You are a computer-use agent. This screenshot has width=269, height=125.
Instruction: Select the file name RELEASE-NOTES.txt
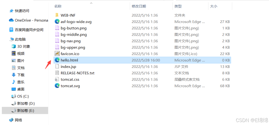click(78, 73)
